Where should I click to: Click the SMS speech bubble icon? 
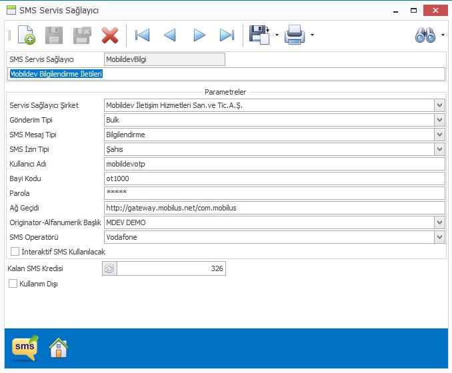(25, 348)
